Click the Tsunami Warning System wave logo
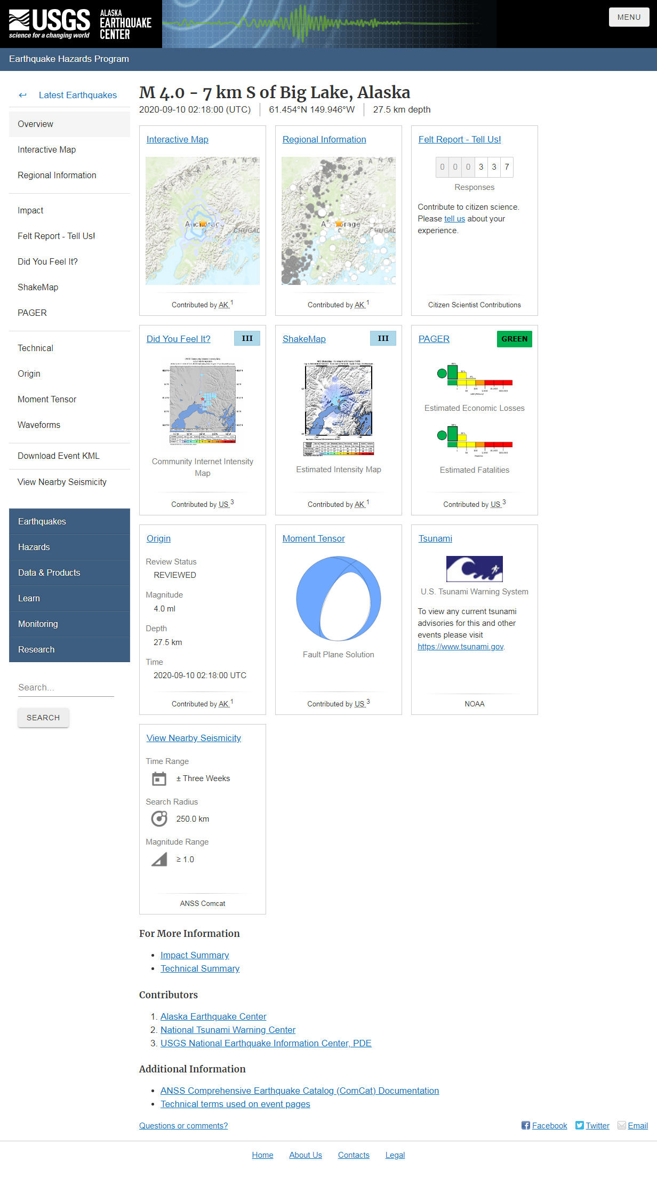Viewport: 657px width, 1177px height. coord(474,569)
